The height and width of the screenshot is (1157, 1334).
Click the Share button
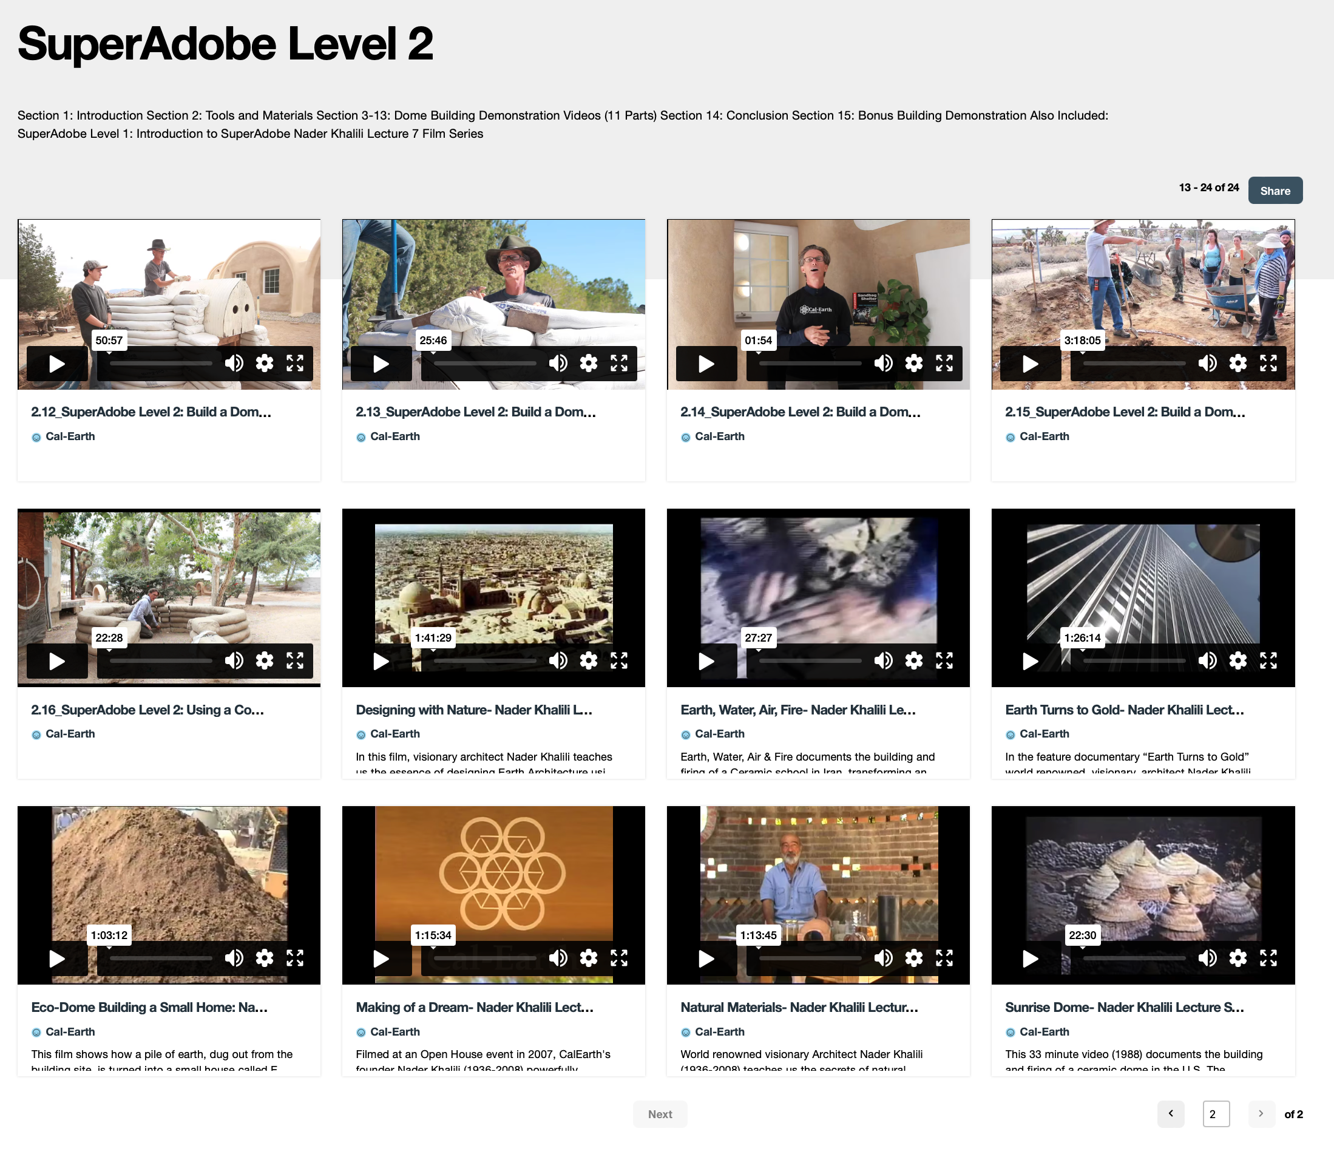(1275, 191)
